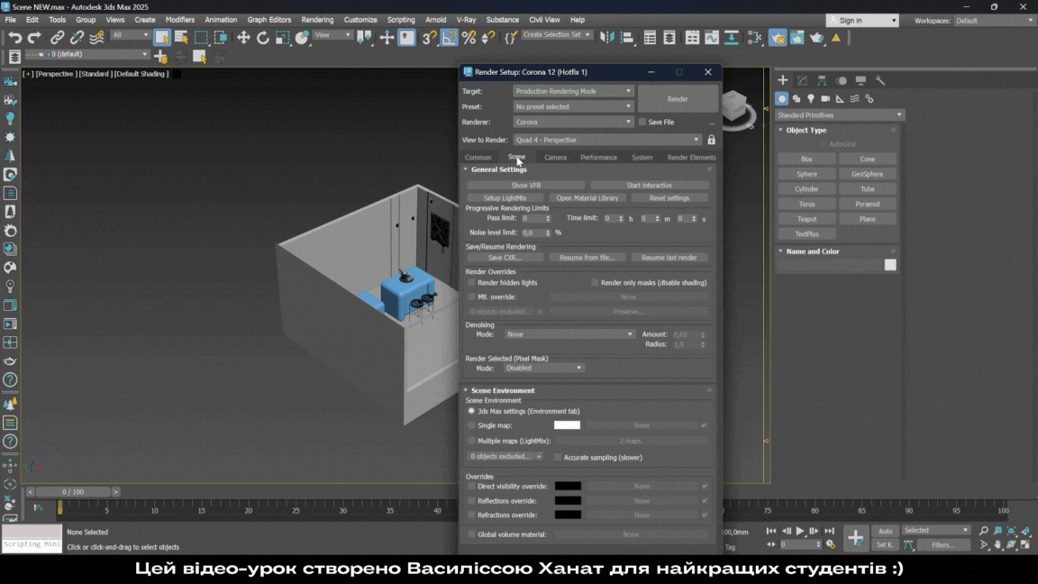Click the Play Animation button
This screenshot has width=1038, height=584.
800,531
